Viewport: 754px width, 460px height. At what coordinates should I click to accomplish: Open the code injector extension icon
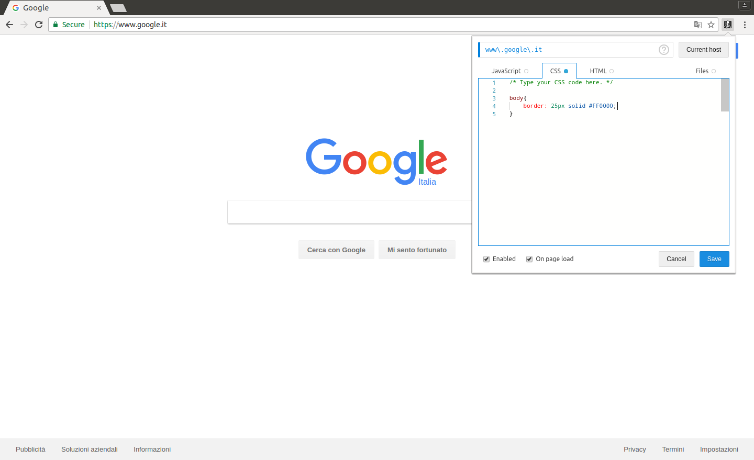click(x=728, y=25)
